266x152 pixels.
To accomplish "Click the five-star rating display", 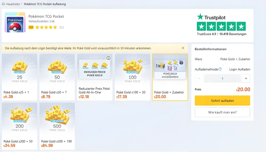I will coord(46,27).
